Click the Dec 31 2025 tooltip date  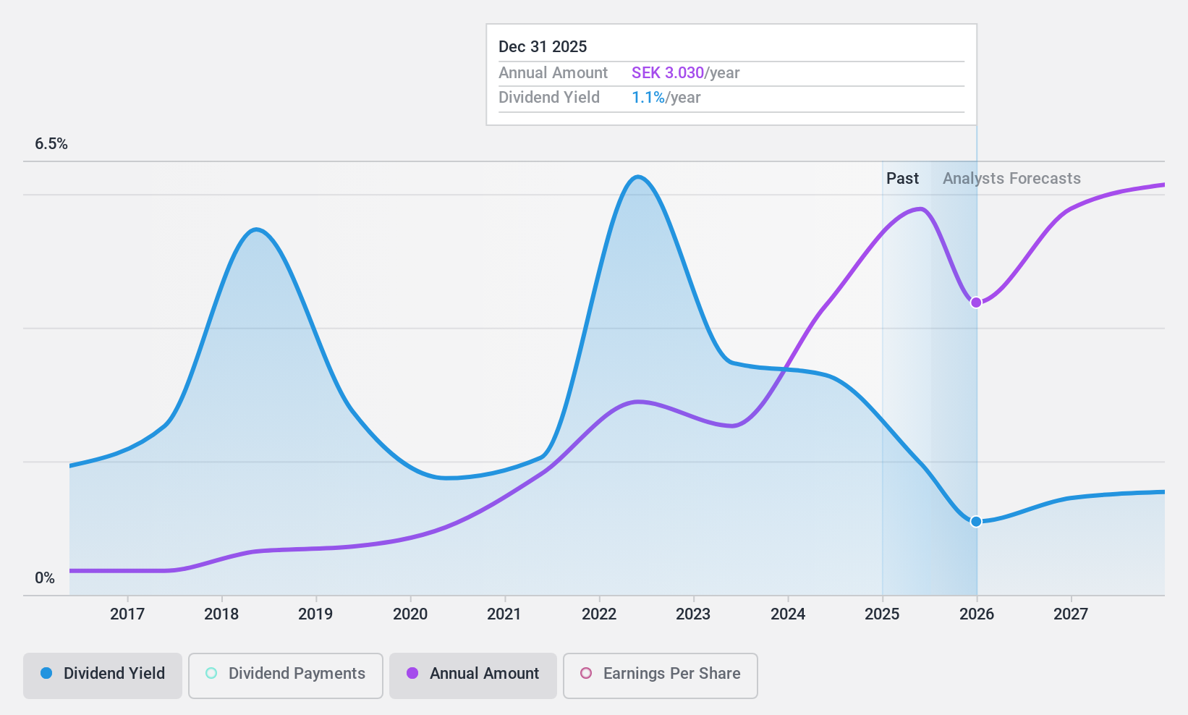pos(543,47)
